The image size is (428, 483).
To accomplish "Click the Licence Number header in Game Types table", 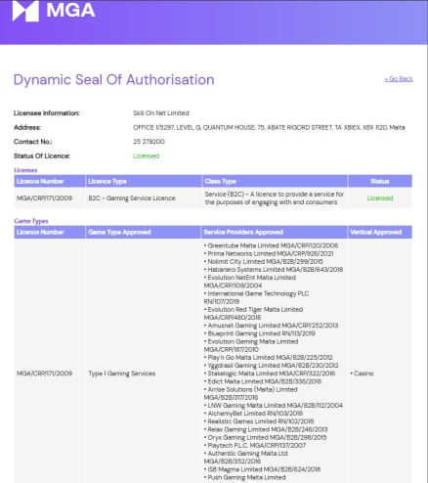I will [50, 232].
